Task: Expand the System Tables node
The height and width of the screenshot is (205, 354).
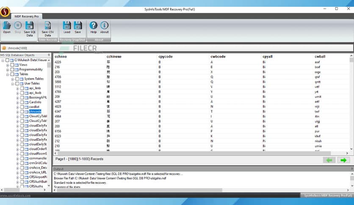Action: [x=13, y=79]
